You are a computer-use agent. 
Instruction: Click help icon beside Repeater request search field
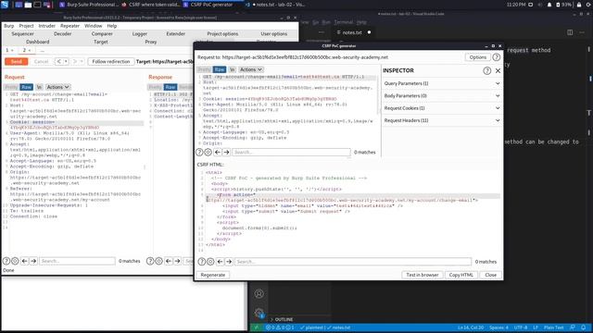[6, 261]
